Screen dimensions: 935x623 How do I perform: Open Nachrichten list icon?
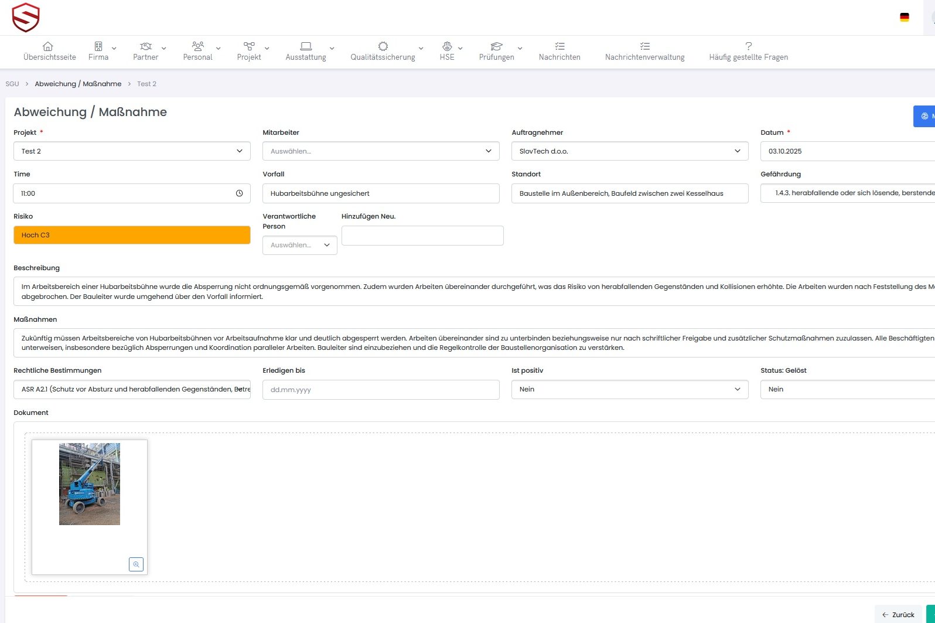point(559,46)
